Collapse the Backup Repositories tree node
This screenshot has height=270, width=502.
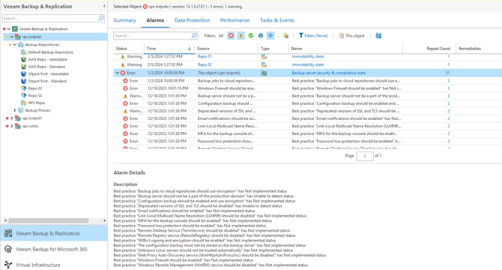point(14,44)
